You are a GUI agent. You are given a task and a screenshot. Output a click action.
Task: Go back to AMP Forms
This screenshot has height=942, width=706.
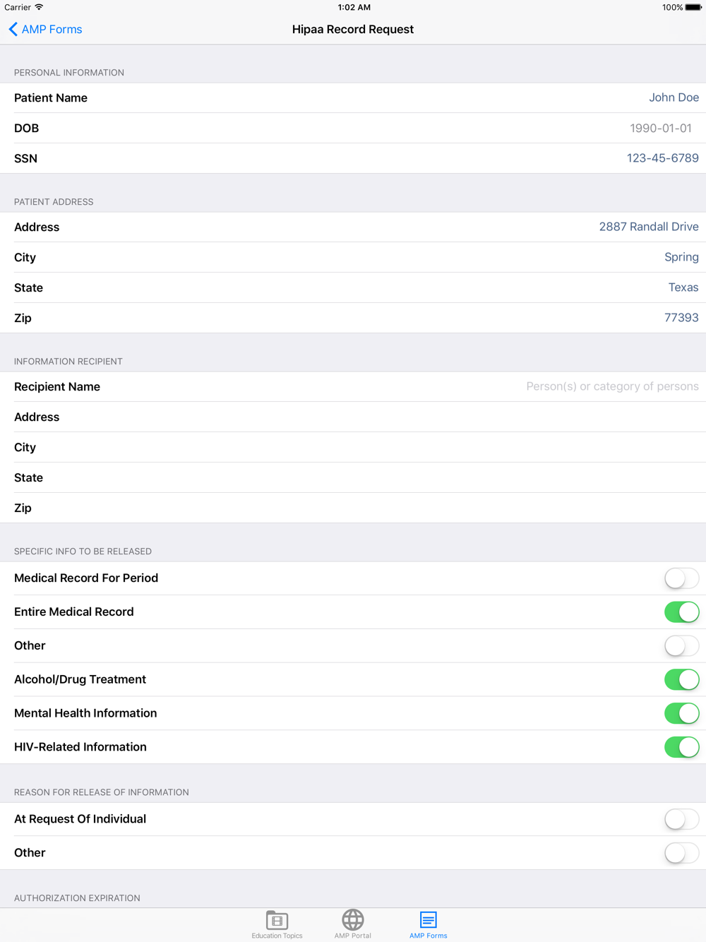point(45,29)
